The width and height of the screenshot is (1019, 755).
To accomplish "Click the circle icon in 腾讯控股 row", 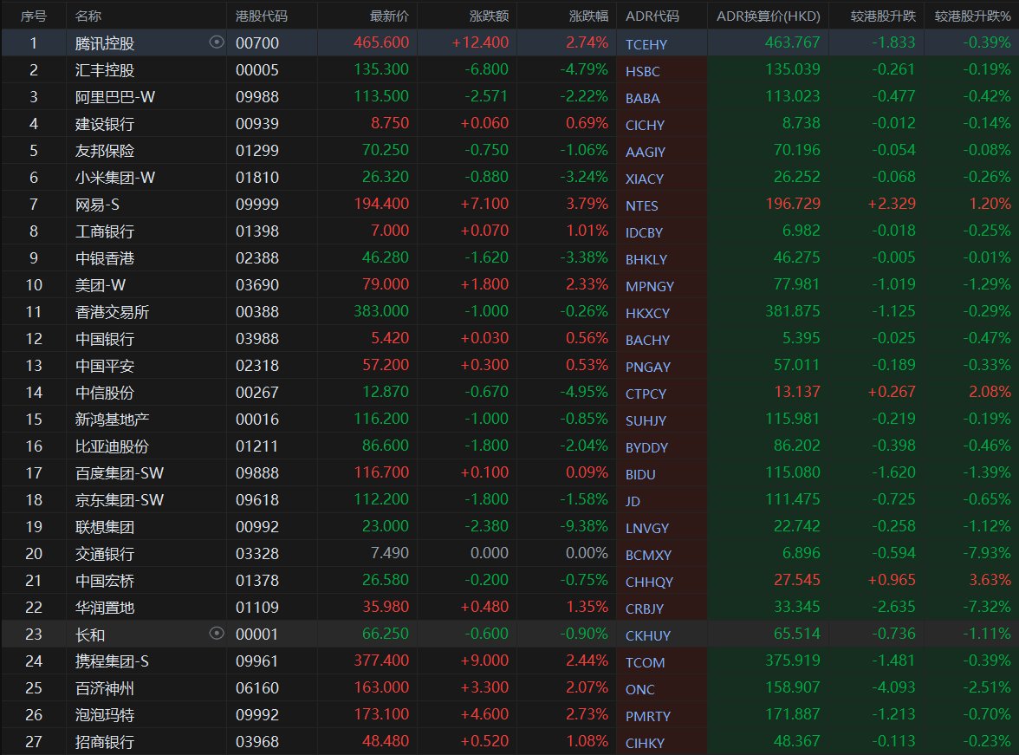I will [217, 42].
